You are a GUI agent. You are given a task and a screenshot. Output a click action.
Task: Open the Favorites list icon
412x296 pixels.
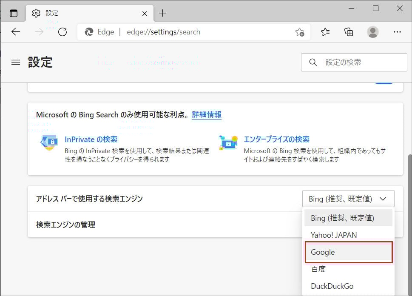click(x=325, y=32)
